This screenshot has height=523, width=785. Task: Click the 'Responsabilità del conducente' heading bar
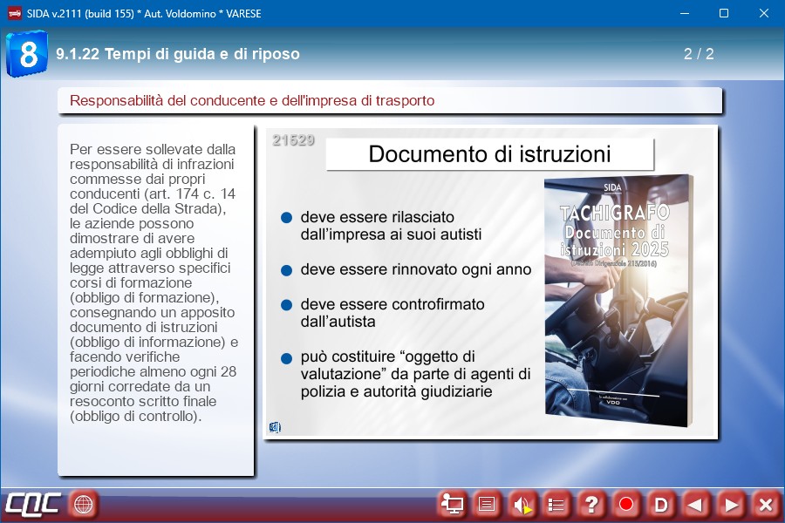[389, 100]
